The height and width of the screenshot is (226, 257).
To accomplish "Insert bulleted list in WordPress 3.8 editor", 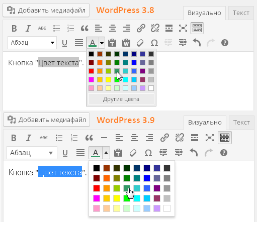I will click(x=56, y=28).
